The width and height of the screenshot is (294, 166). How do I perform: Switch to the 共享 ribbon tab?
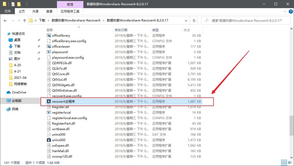pos(35,12)
